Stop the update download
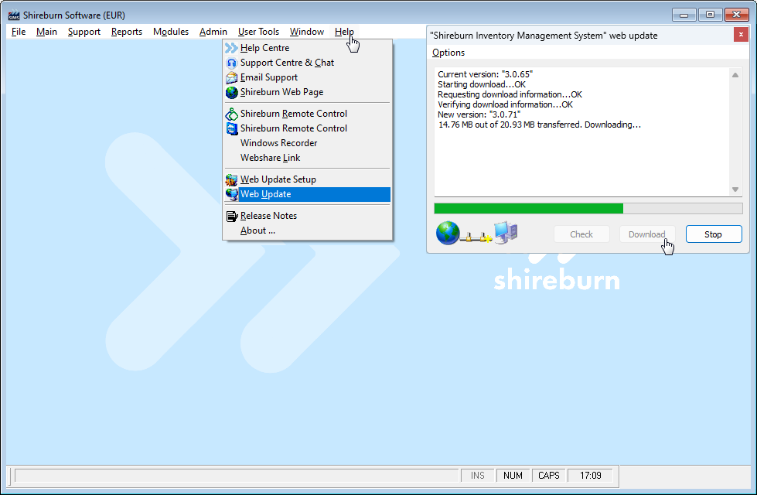The width and height of the screenshot is (757, 495). (714, 234)
